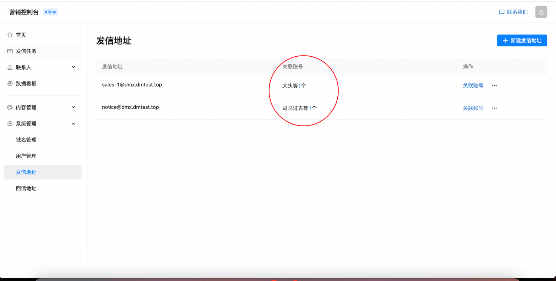Click the Alpha badge
The width and height of the screenshot is (556, 281).
click(x=50, y=12)
